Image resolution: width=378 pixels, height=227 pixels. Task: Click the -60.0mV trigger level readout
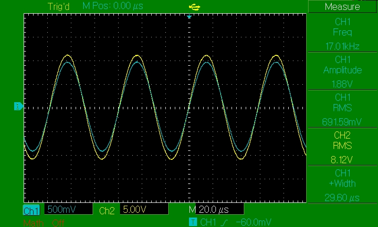click(x=254, y=222)
